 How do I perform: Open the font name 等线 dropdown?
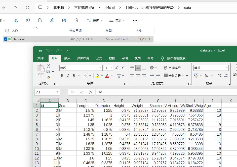click(x=101, y=68)
